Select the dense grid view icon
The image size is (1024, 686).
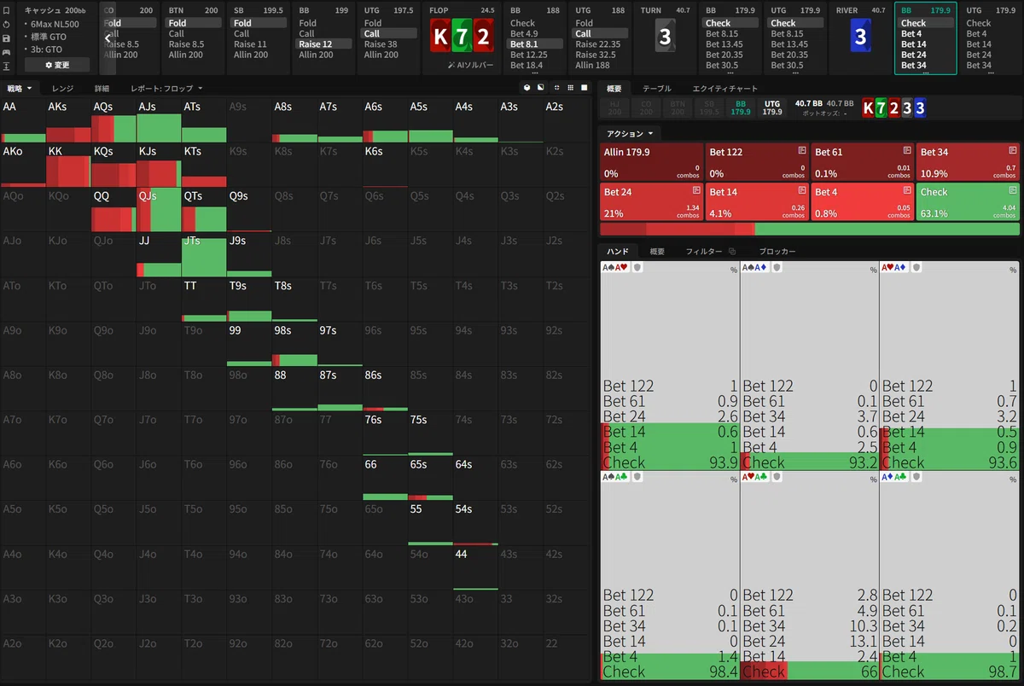[570, 87]
